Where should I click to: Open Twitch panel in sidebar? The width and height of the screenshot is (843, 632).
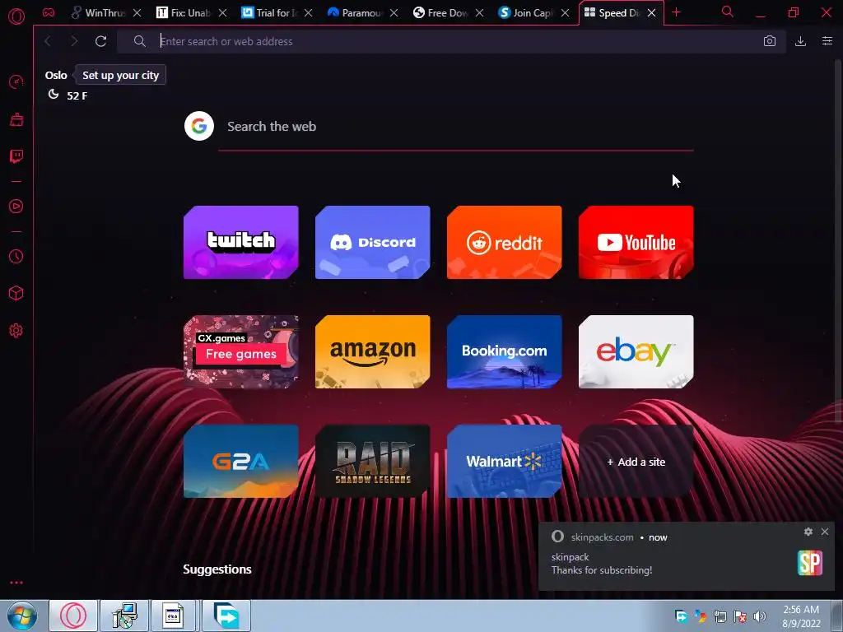point(16,156)
